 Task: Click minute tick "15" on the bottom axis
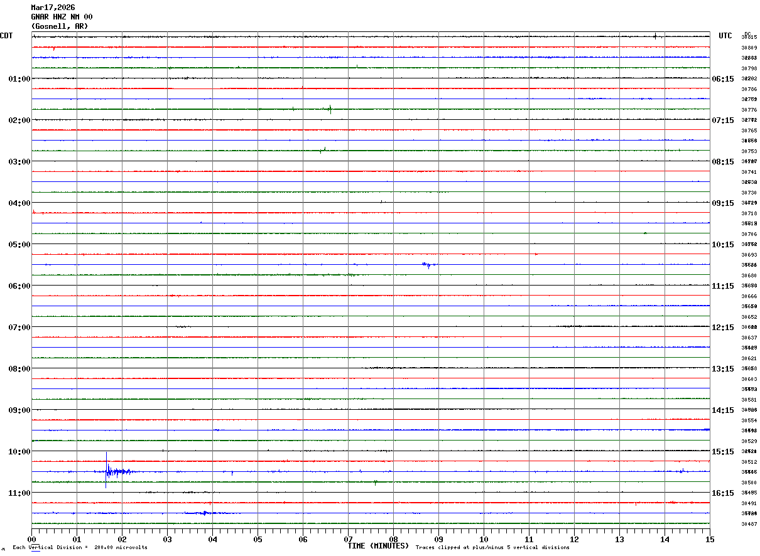click(x=710, y=539)
